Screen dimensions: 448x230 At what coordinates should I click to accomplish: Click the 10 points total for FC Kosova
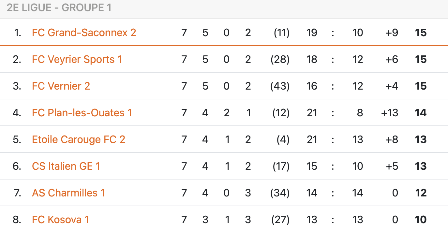(421, 220)
